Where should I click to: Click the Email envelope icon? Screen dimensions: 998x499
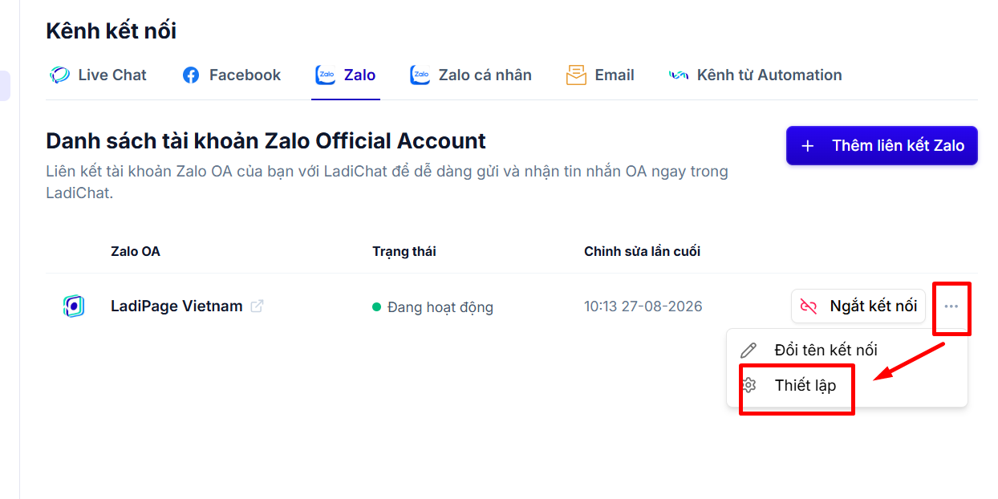576,75
